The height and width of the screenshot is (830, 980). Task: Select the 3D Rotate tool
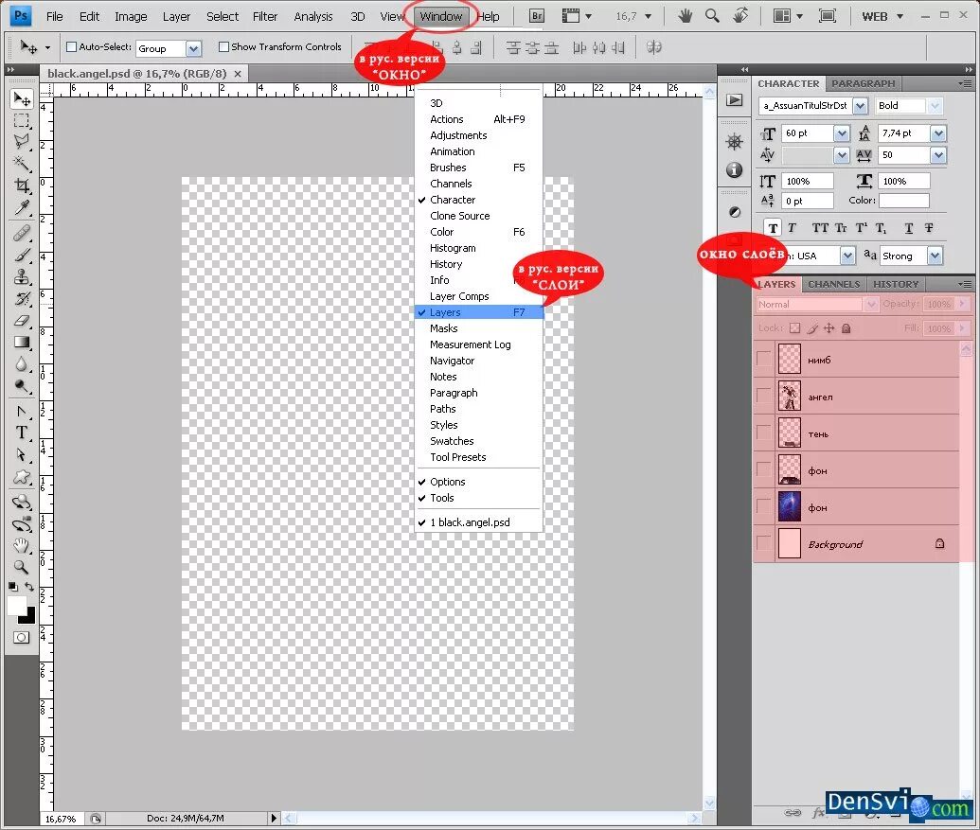point(22,503)
